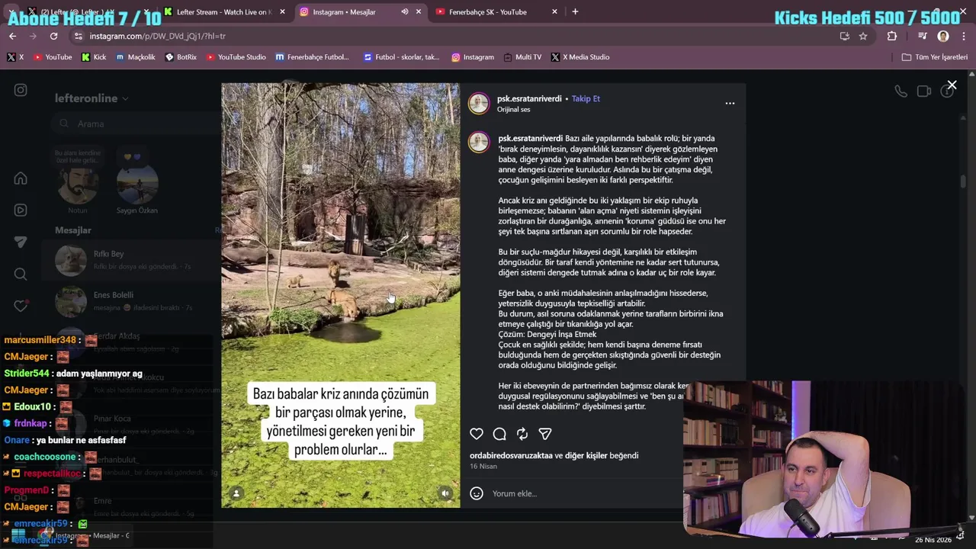
Task: Start an audio call with the phone icon
Action: (901, 91)
